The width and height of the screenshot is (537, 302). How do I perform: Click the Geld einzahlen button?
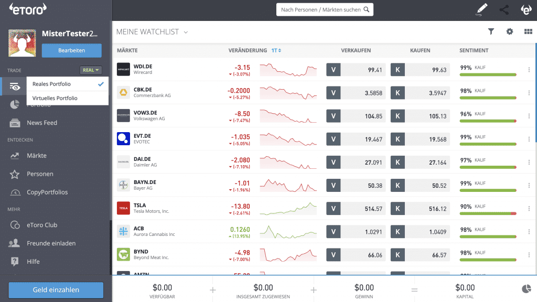point(56,289)
